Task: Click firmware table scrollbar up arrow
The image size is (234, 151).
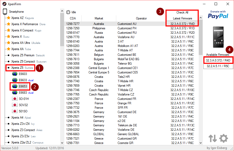Action: (x=201, y=18)
